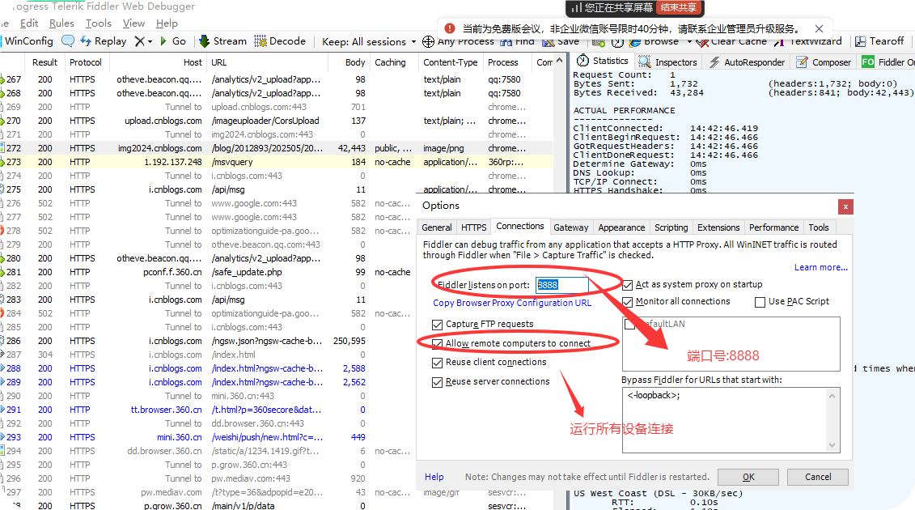The width and height of the screenshot is (915, 510).
Task: Open the Browse dropdown arrow
Action: [689, 43]
